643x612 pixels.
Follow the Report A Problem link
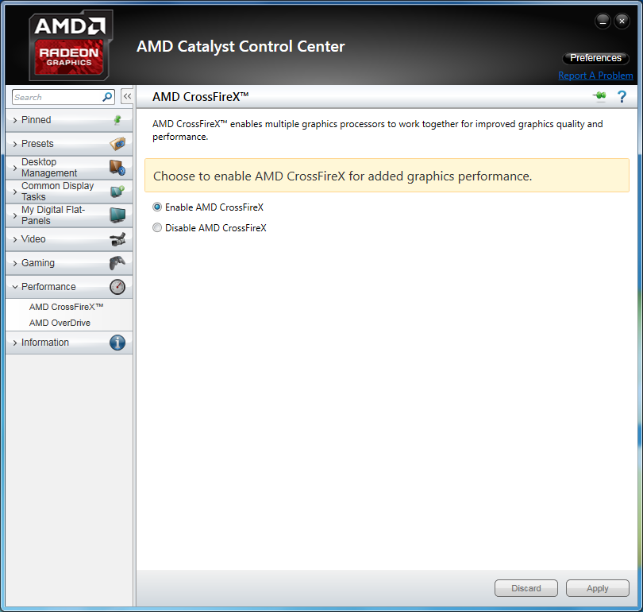click(595, 76)
